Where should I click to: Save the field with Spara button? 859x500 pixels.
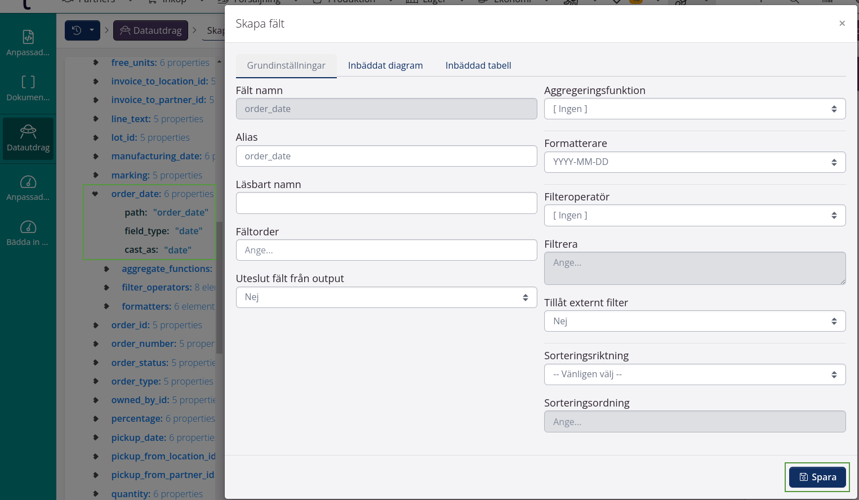pos(817,477)
